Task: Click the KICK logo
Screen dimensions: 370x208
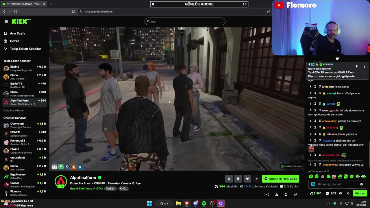Action: pos(21,21)
